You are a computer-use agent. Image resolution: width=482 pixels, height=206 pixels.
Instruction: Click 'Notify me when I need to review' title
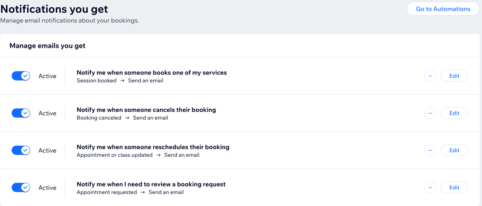click(x=151, y=184)
